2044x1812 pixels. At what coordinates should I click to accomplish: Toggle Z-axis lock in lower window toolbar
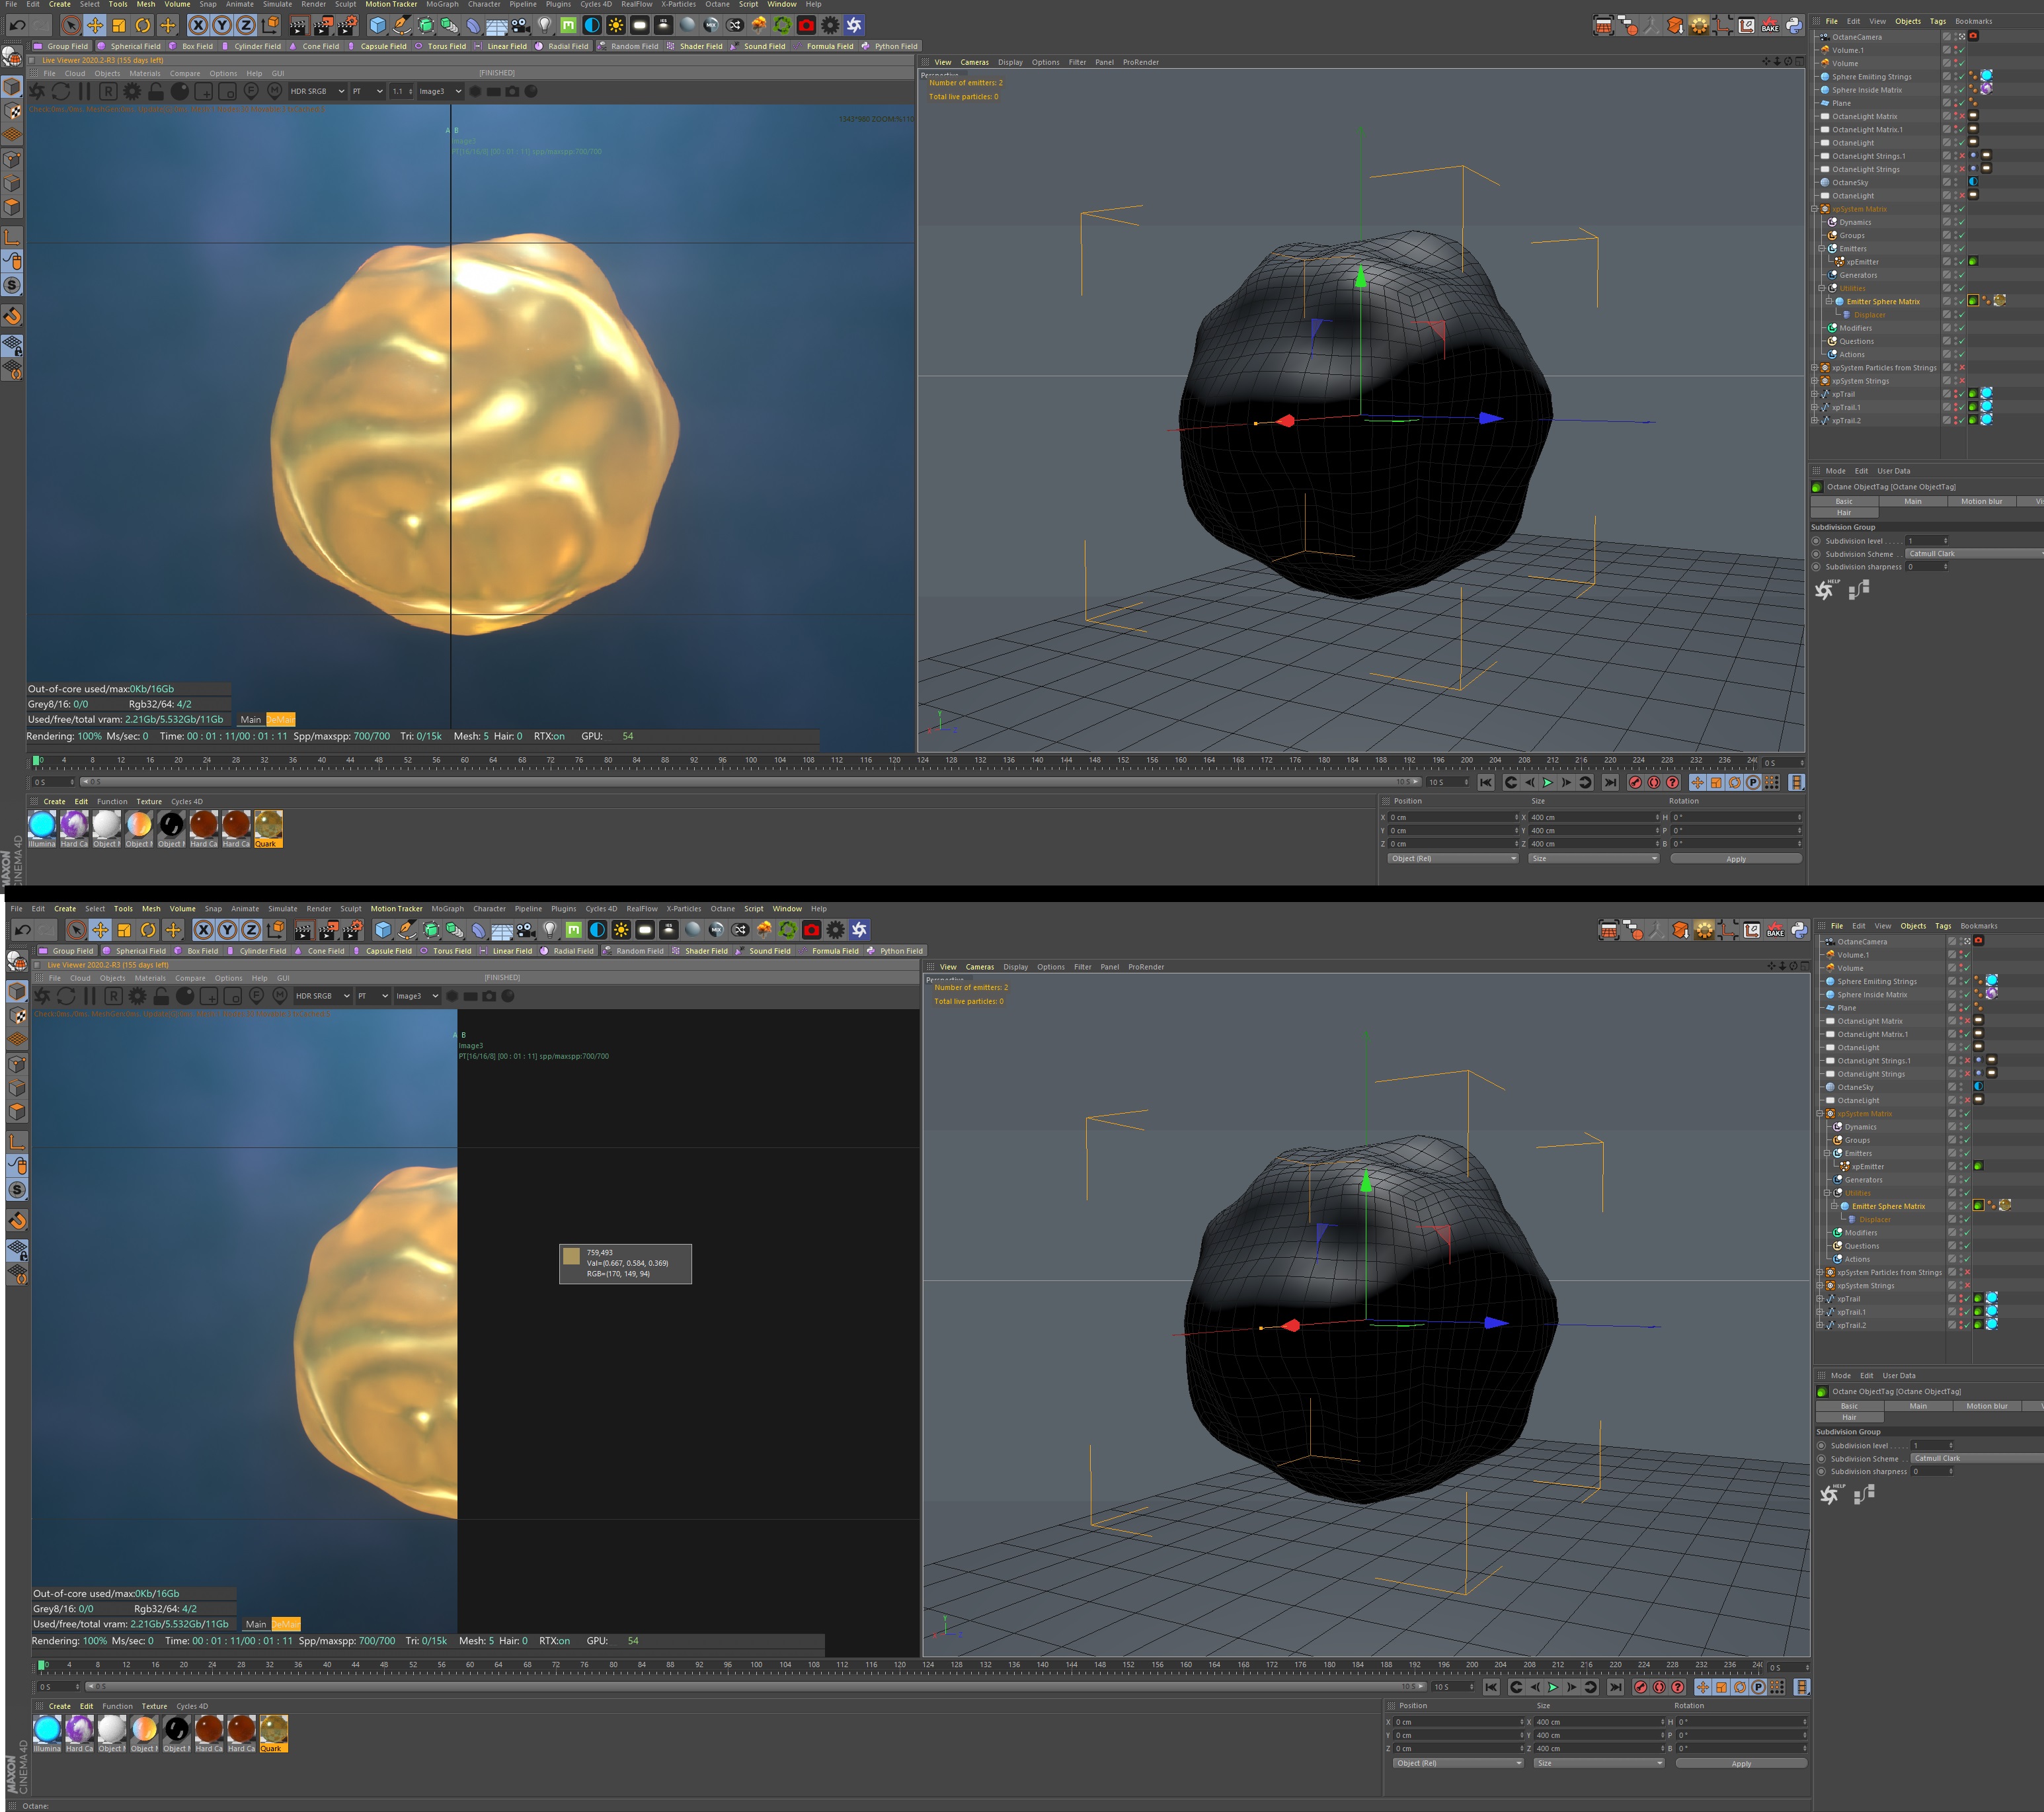pyautogui.click(x=251, y=930)
